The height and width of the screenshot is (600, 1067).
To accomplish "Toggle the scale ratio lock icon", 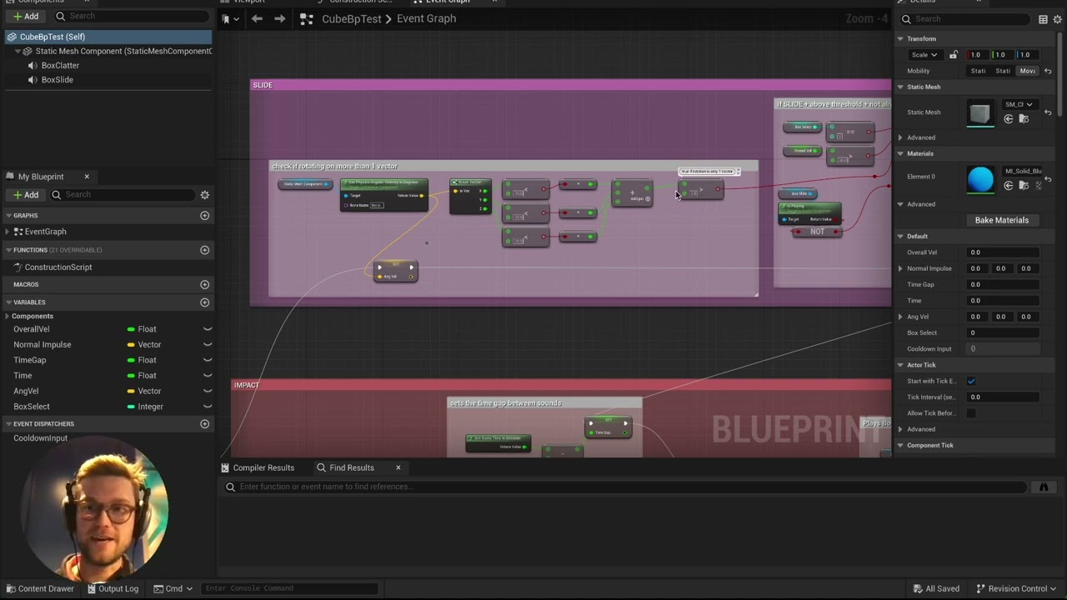I will tap(954, 55).
